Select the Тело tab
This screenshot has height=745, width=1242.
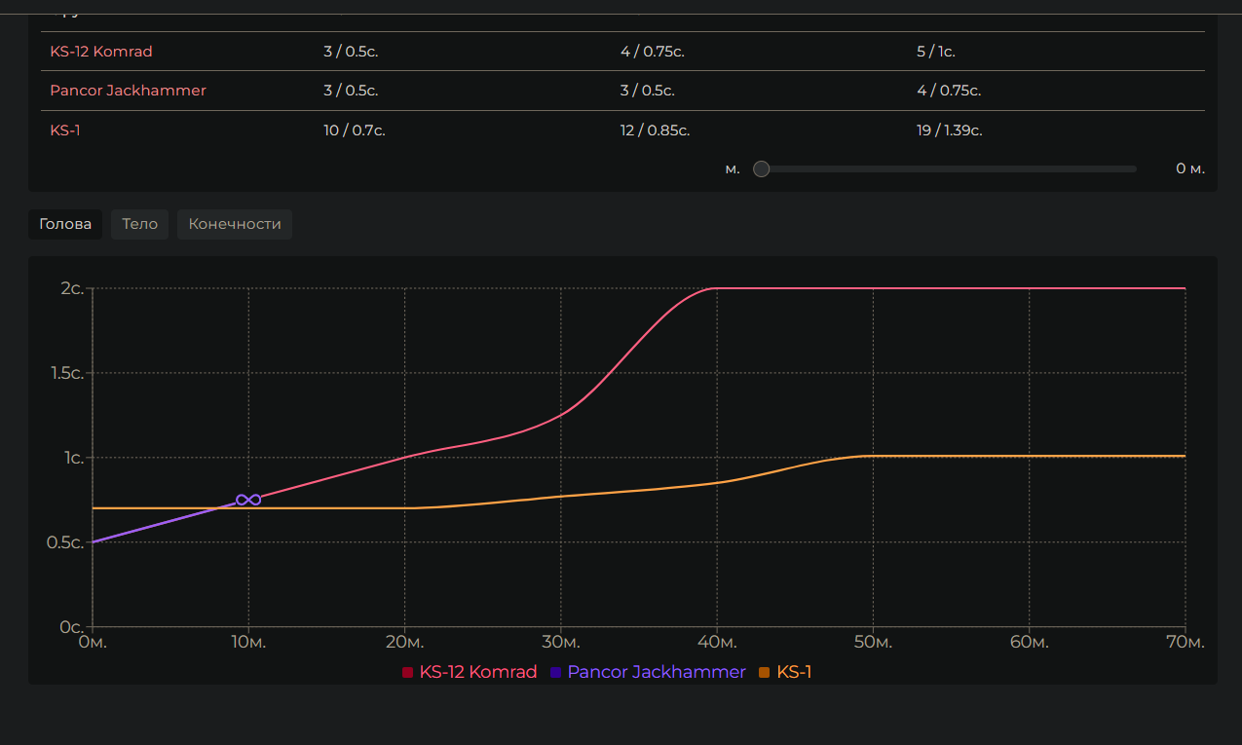click(139, 224)
